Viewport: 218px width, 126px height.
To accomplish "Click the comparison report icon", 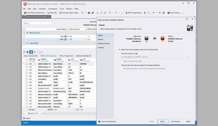I will [164, 13].
